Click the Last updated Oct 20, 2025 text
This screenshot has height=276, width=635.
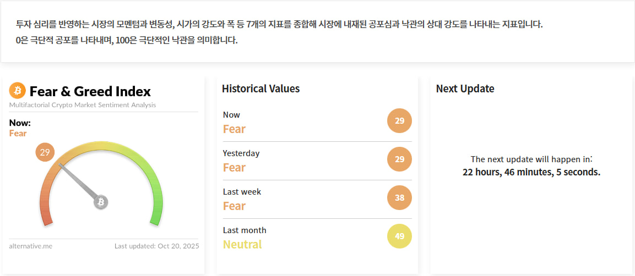[x=156, y=246]
